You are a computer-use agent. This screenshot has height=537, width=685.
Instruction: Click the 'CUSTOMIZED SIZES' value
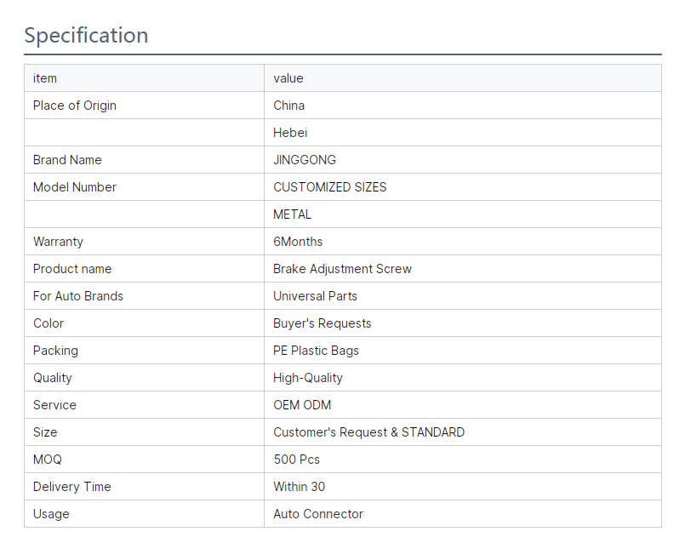pyautogui.click(x=329, y=187)
